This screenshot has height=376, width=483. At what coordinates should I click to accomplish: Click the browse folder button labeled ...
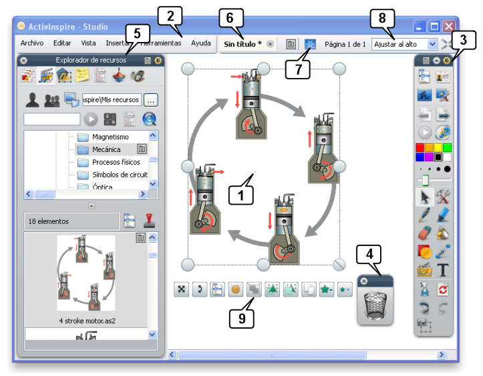pos(151,100)
